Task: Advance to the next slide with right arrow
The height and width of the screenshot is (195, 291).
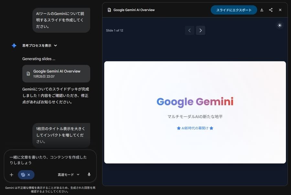Action: click(200, 30)
